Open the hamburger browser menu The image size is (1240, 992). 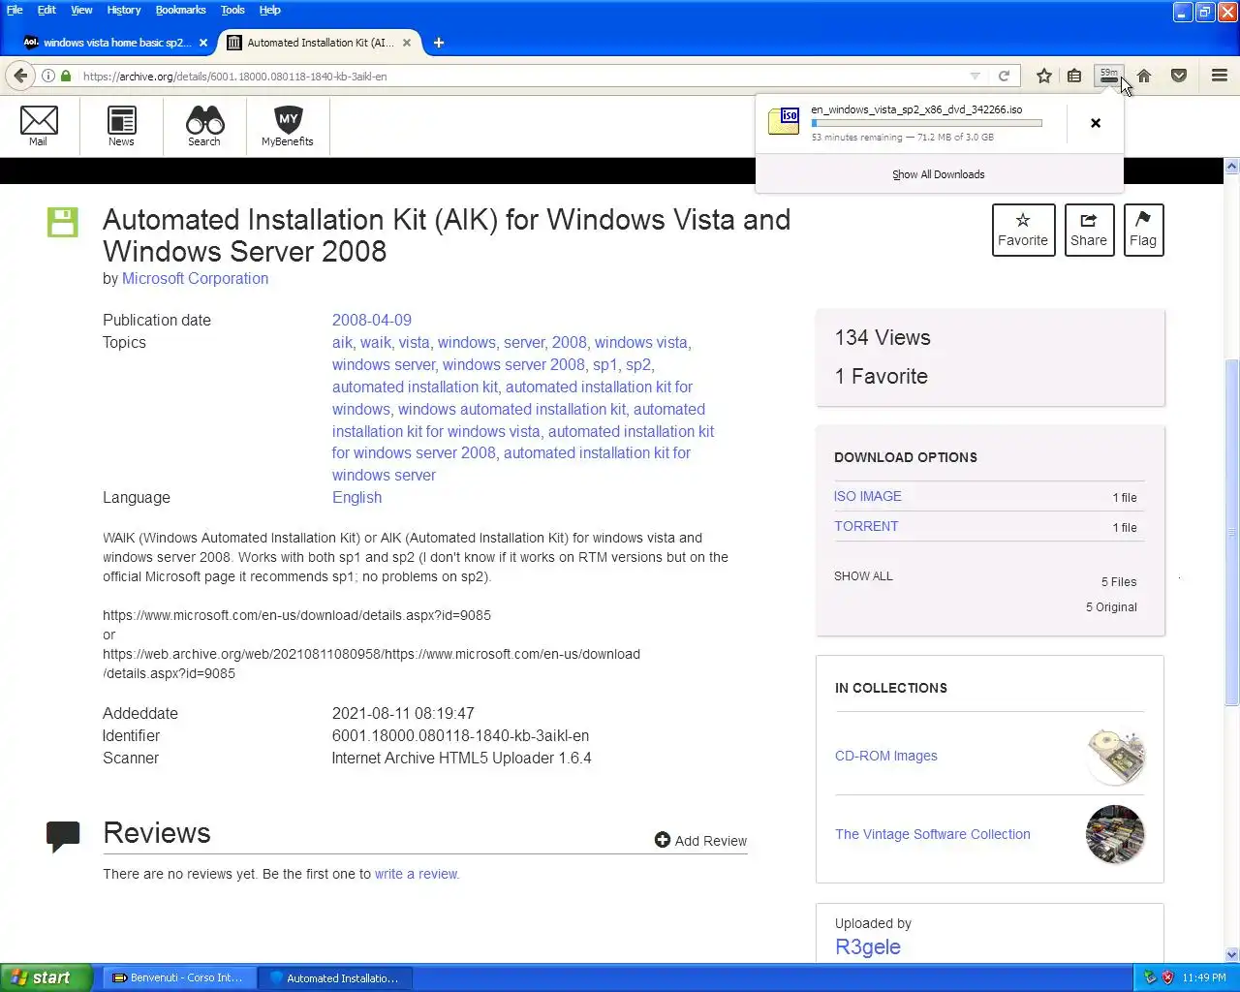tap(1220, 76)
